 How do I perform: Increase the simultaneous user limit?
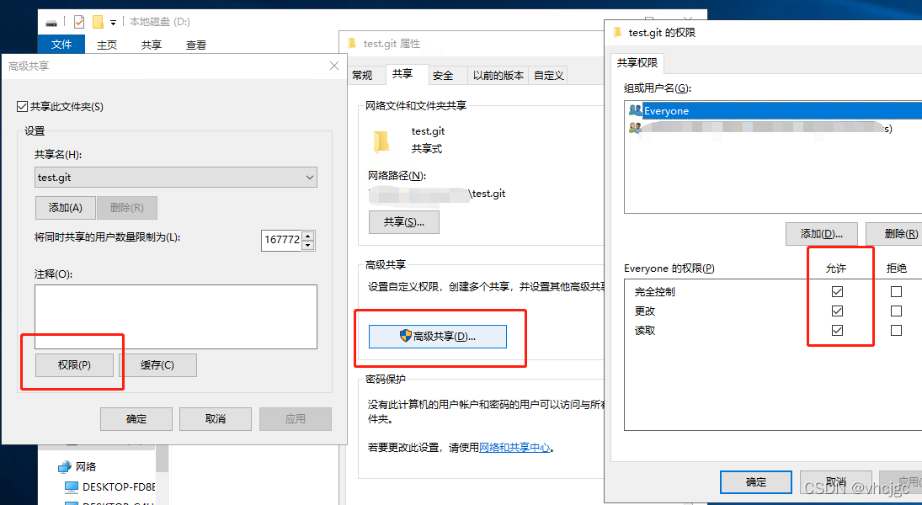[x=309, y=235]
